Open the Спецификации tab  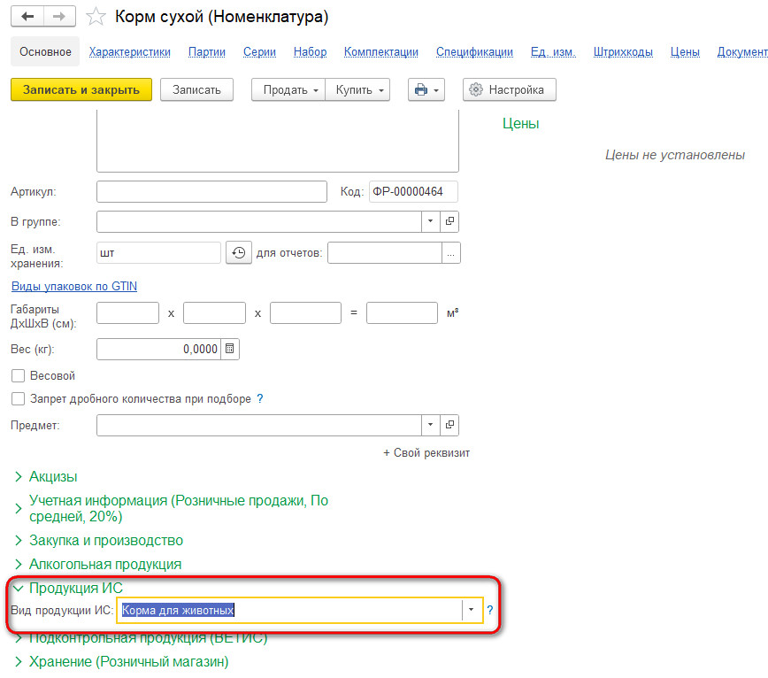474,52
